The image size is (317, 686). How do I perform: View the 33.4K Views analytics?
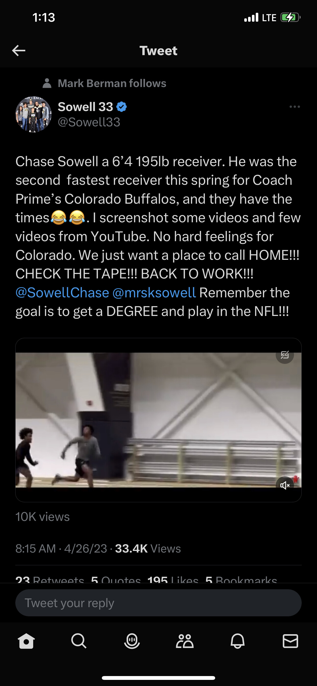[148, 549]
